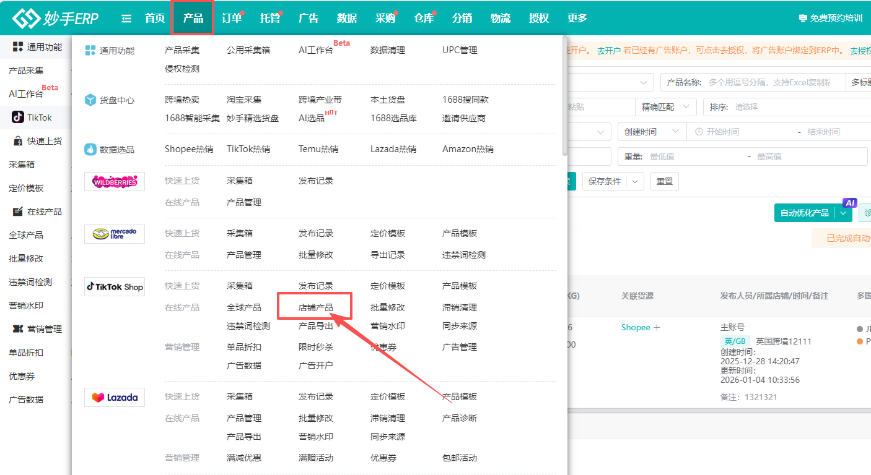Click the Lazada platform logo
The height and width of the screenshot is (475, 871).
point(115,397)
